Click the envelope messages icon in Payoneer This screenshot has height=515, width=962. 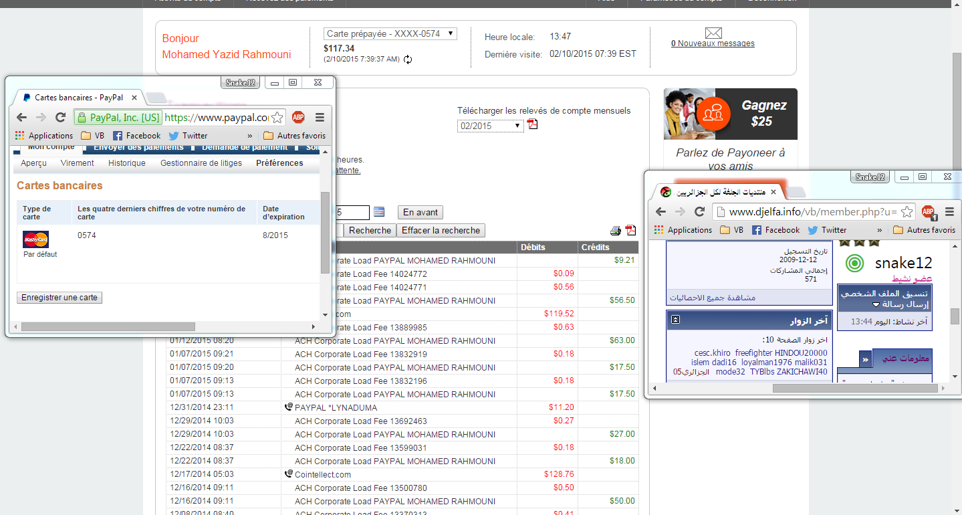[x=713, y=33]
